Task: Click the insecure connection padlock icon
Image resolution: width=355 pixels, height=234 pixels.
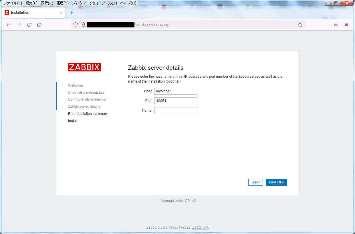Action: pyautogui.click(x=83, y=25)
